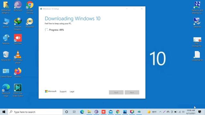Open VSDC Free Video Editor shortcut
This screenshot has height=115, width=205.
pyautogui.click(x=18, y=90)
